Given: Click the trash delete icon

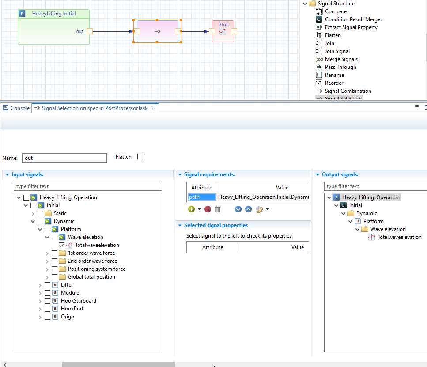Looking at the screenshot, I should click(218, 209).
